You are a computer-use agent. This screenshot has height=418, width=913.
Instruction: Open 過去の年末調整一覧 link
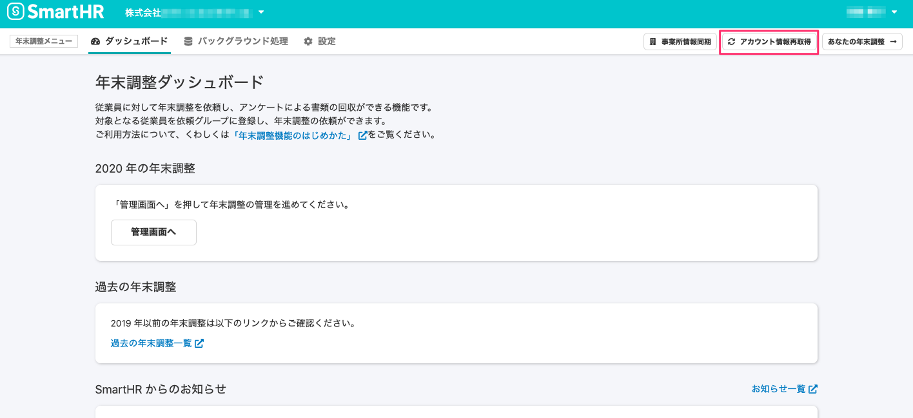point(152,343)
